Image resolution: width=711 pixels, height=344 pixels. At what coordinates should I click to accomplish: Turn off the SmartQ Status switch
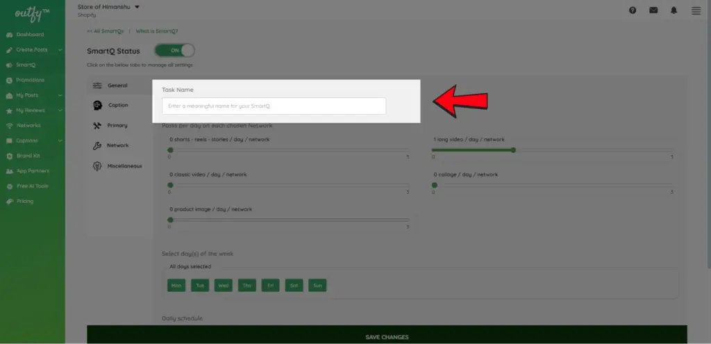click(174, 51)
